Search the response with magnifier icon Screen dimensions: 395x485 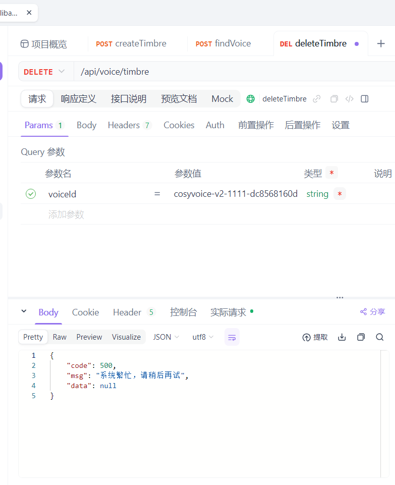click(379, 337)
